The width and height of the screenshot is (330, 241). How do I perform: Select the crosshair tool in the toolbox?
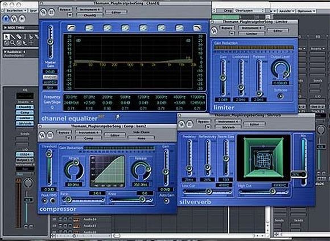pyautogui.click(x=31, y=43)
